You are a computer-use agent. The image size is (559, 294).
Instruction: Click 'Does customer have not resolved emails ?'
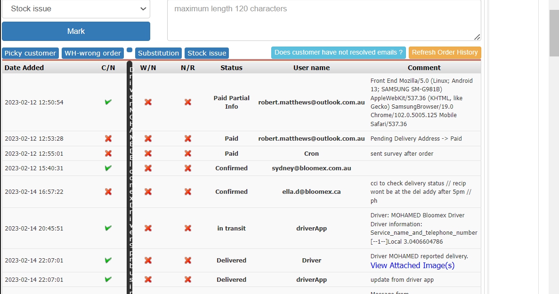pos(338,52)
